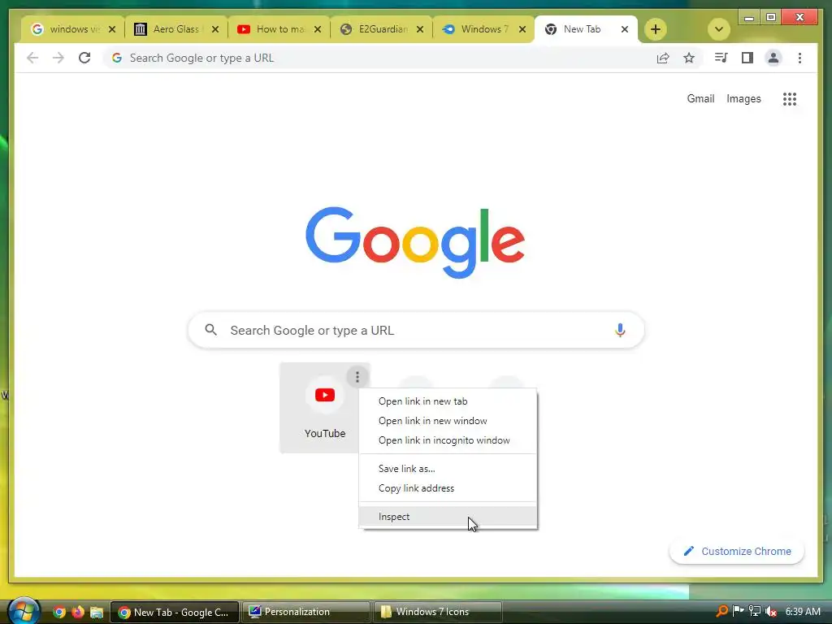This screenshot has width=832, height=624.
Task: Click the muted volume tray icon
Action: pos(771,611)
